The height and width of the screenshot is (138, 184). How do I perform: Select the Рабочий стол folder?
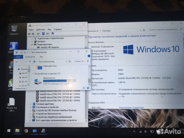click(46, 67)
